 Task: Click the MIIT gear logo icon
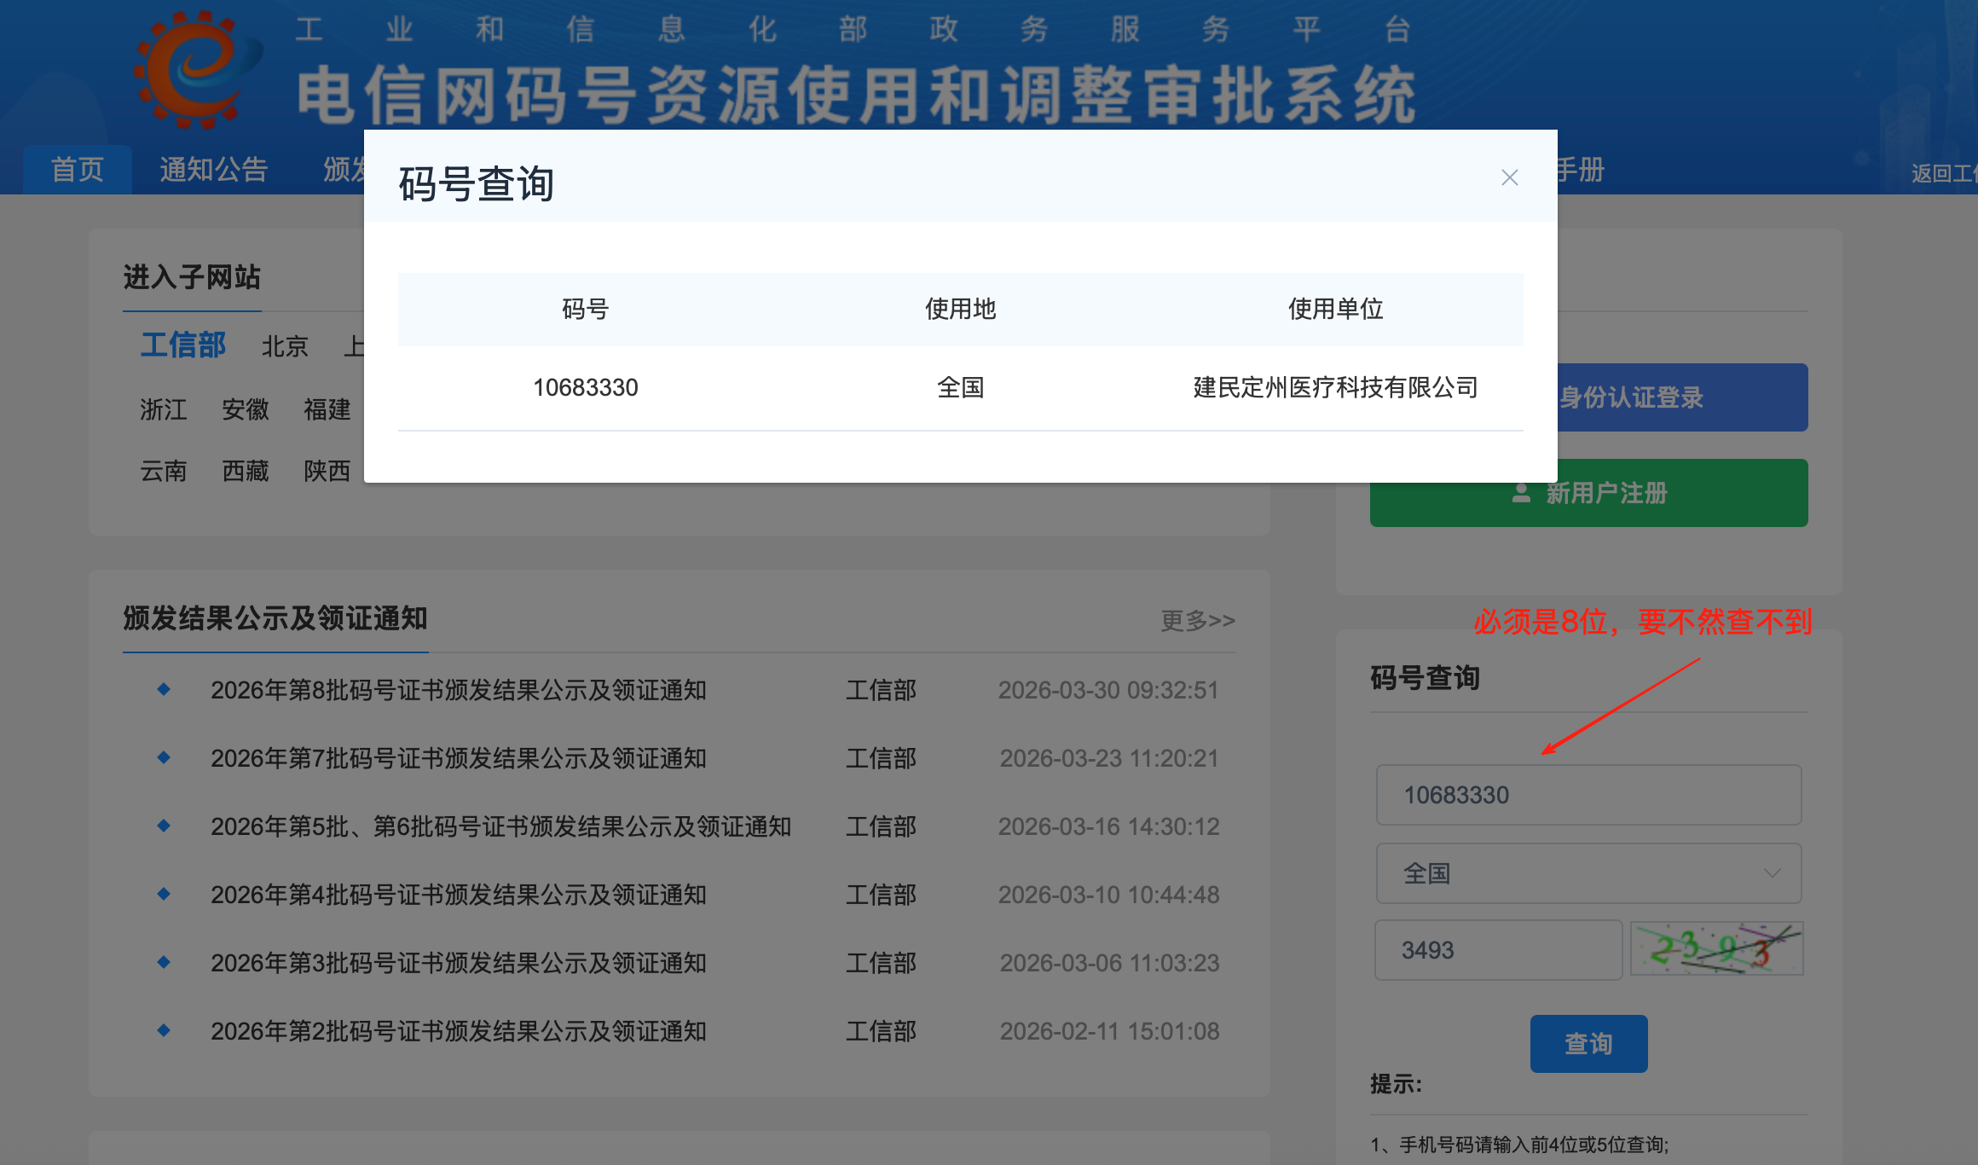click(194, 70)
